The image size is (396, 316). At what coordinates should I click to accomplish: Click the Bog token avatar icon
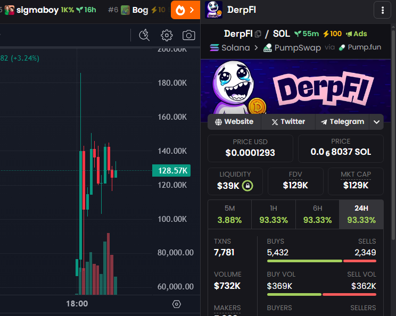(x=125, y=10)
